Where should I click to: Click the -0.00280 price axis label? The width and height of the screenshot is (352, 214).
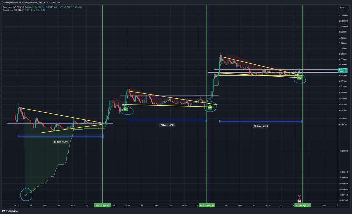coord(343,200)
